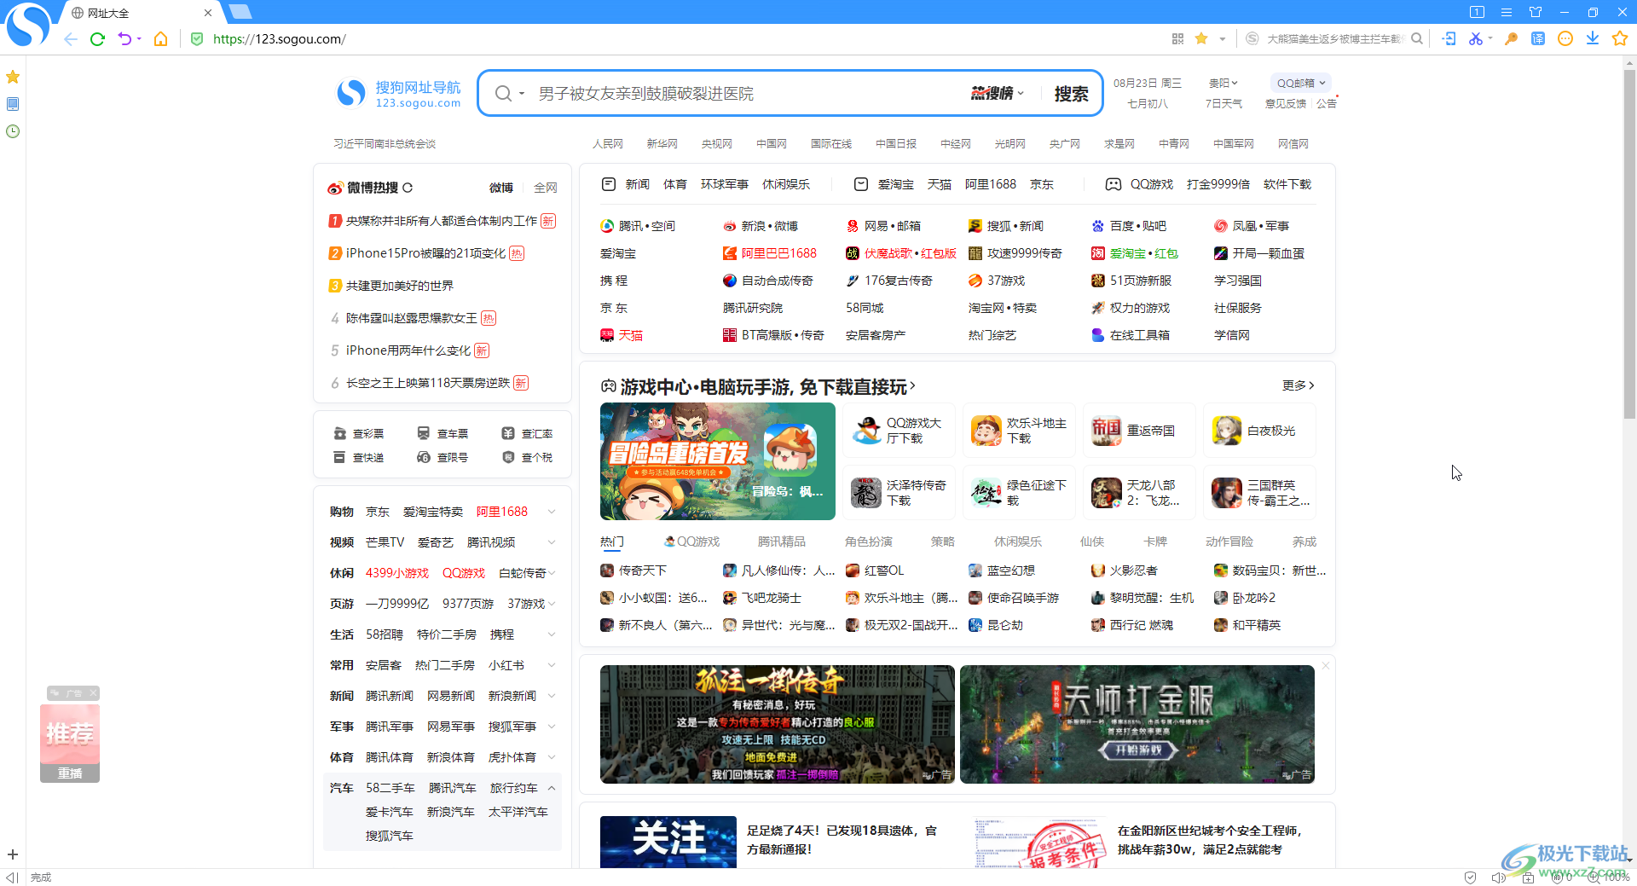The image size is (1637, 886).
Task: Click the scissors screenshot tool icon
Action: coord(1475,38)
